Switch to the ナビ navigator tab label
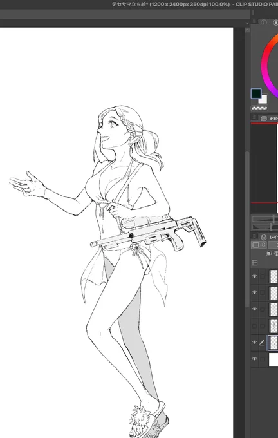 pos(273,119)
